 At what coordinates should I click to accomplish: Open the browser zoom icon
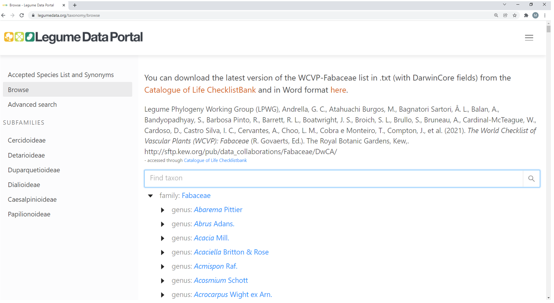pyautogui.click(x=496, y=15)
